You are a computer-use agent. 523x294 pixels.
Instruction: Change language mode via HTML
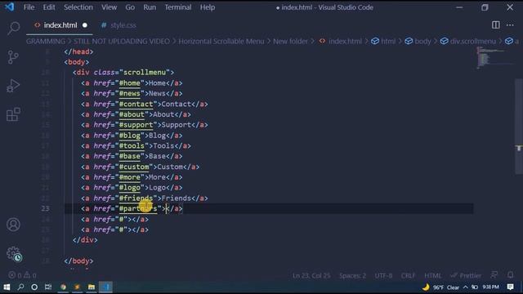tap(432, 276)
